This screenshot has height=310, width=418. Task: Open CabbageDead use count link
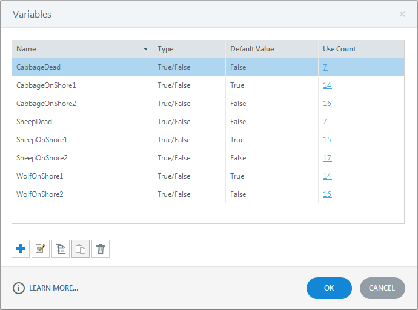pos(325,67)
